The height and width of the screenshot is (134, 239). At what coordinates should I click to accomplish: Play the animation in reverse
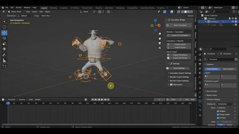(x=99, y=99)
